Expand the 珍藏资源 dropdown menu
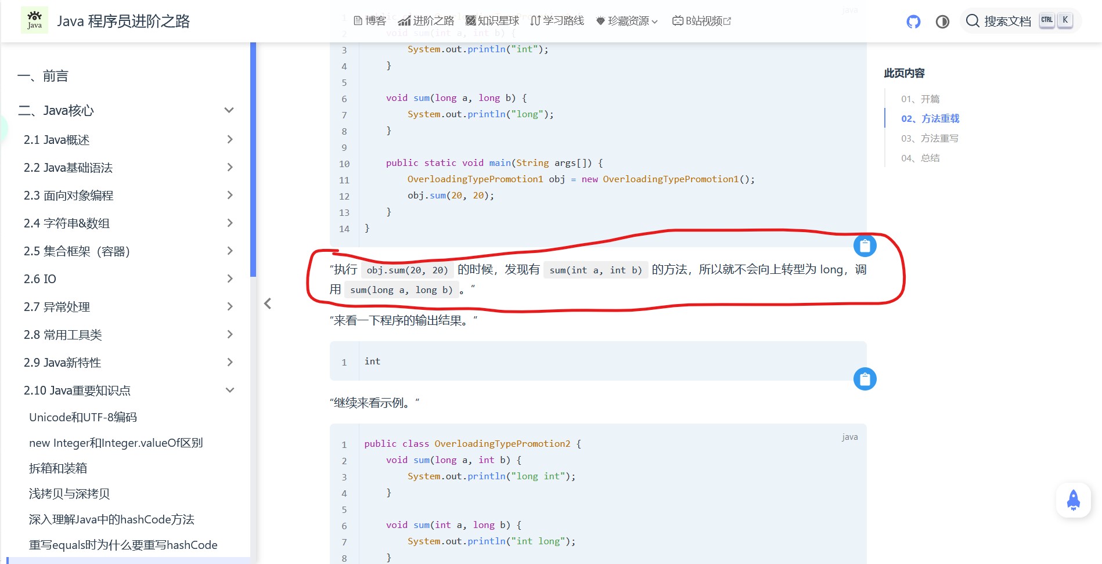Viewport: 1102px width, 564px height. [627, 21]
